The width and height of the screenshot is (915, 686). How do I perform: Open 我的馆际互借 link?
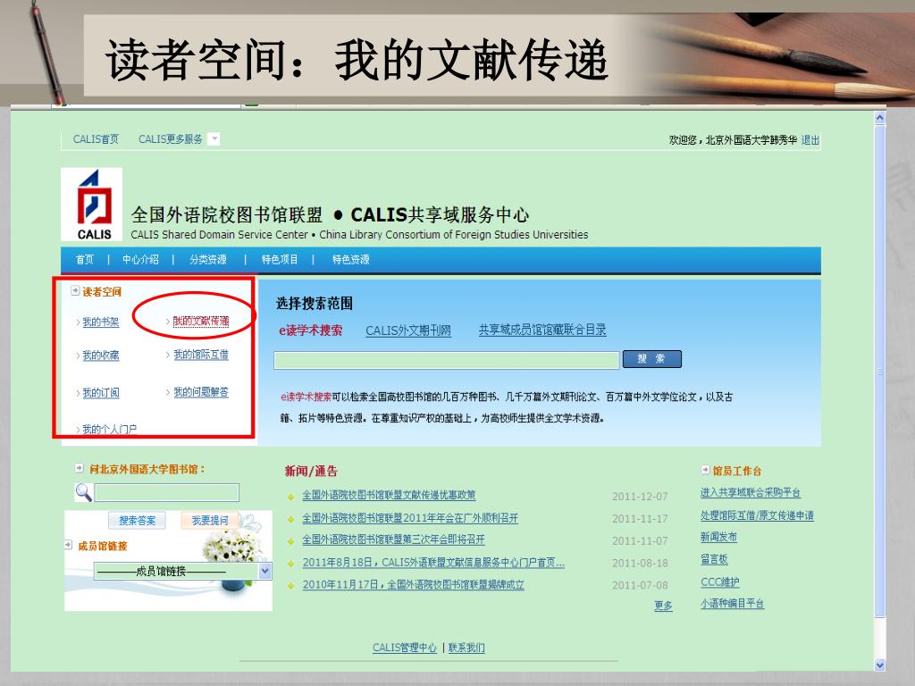[201, 355]
